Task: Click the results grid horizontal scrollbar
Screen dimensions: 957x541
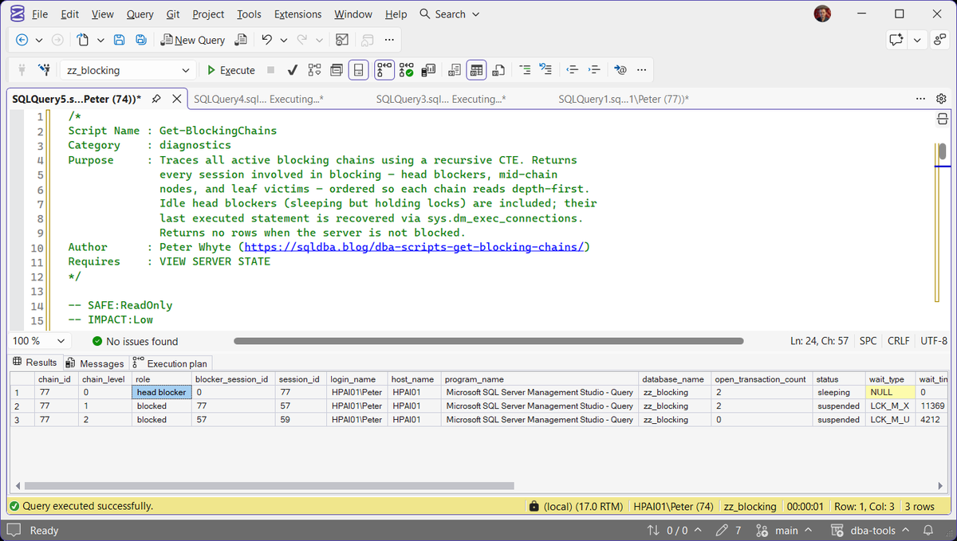Action: point(268,485)
